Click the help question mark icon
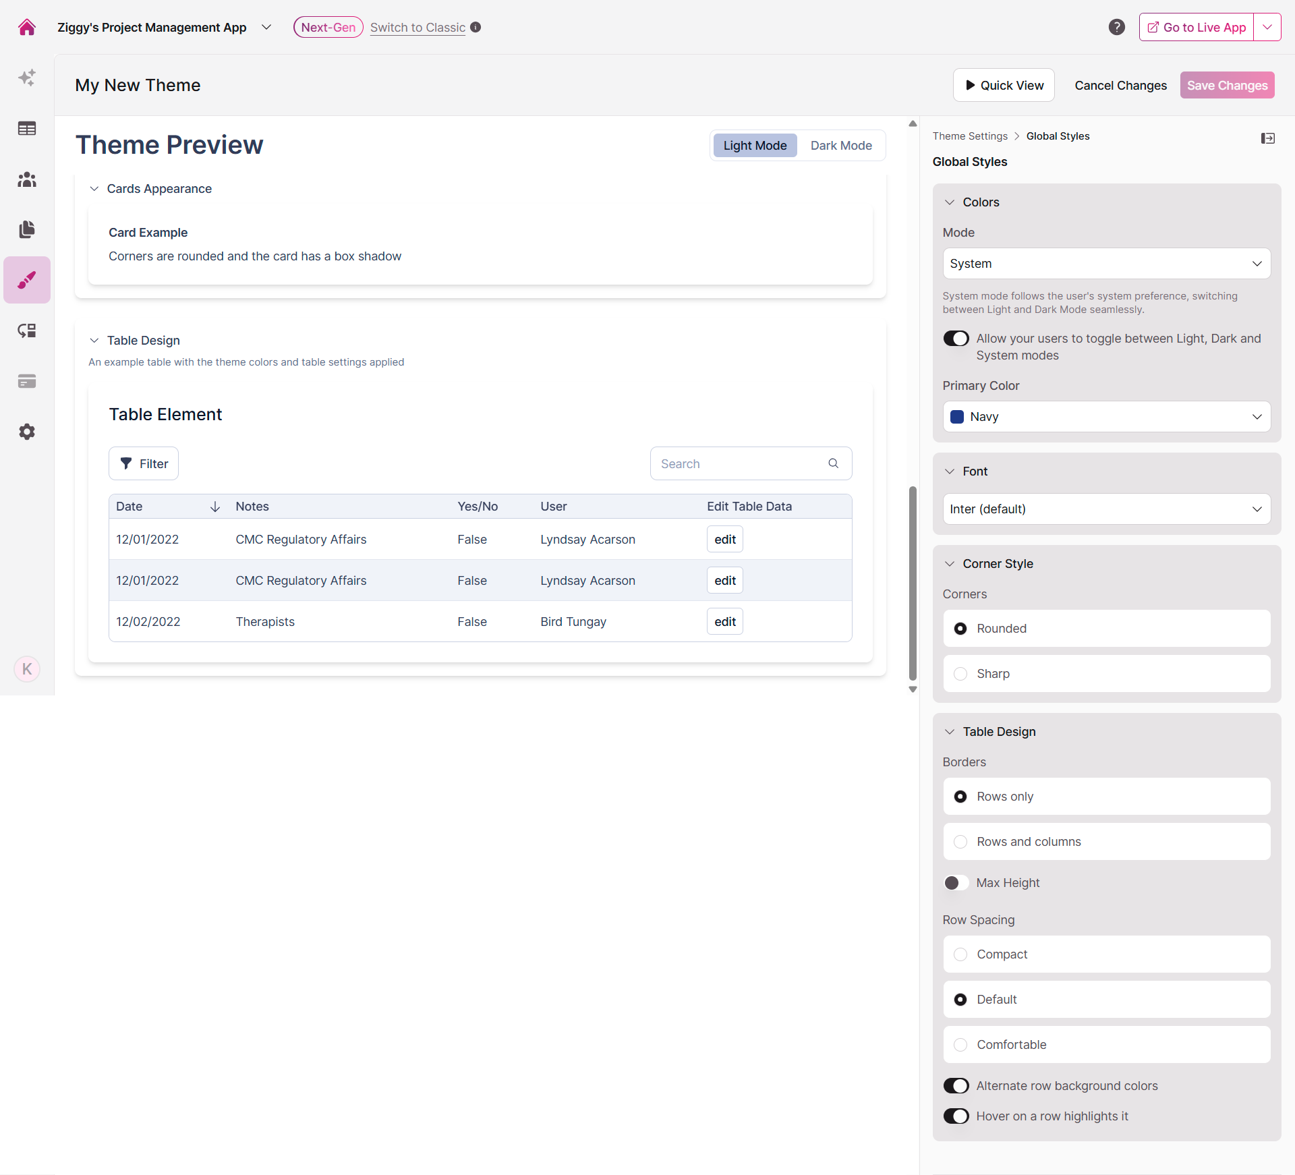Screen dimensions: 1295x1175 1117,27
